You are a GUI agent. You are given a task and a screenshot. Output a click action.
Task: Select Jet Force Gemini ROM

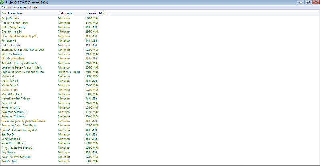pyautogui.click(x=12, y=54)
